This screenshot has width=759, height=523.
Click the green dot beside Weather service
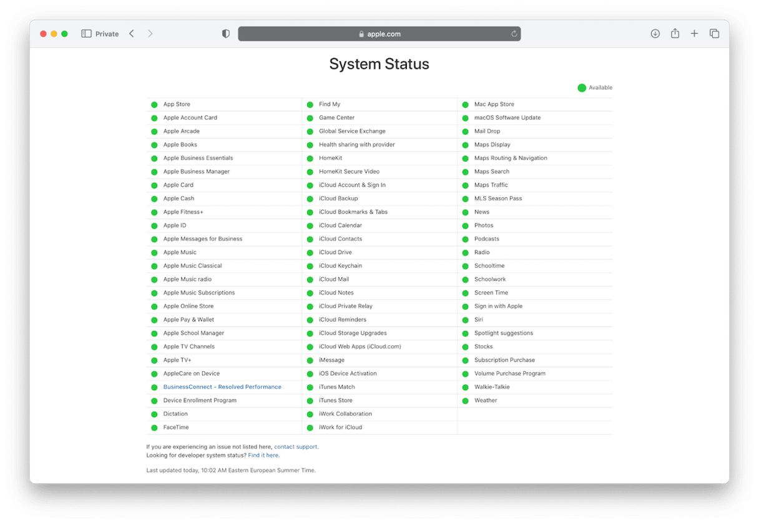point(466,400)
